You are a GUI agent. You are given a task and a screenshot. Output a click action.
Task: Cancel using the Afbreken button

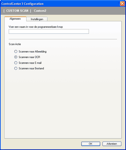112,144
